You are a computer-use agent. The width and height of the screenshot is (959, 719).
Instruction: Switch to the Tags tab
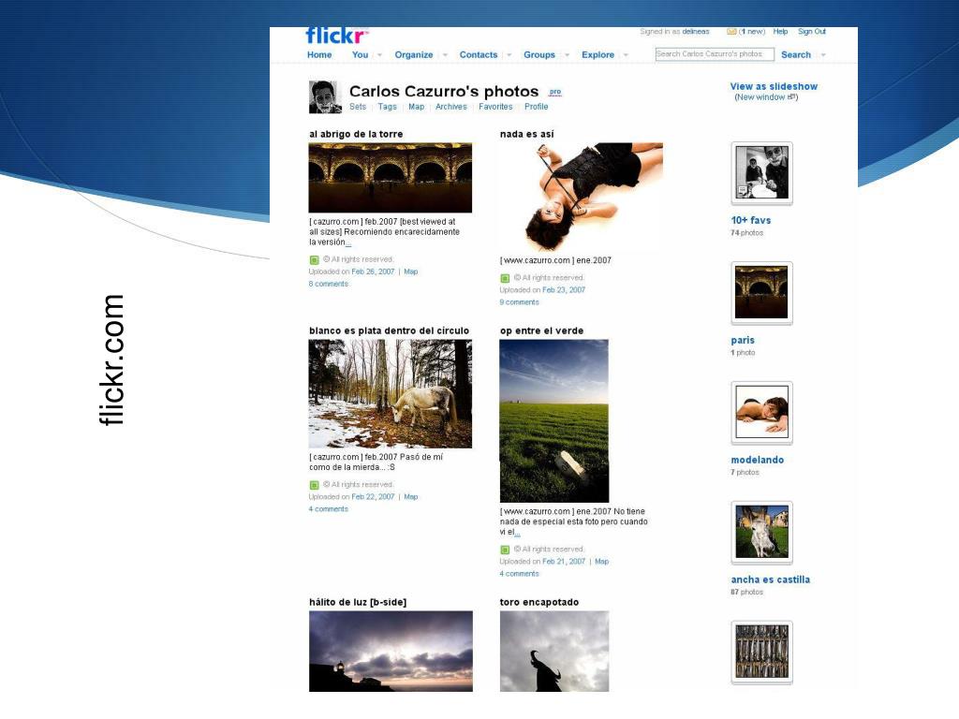(387, 107)
